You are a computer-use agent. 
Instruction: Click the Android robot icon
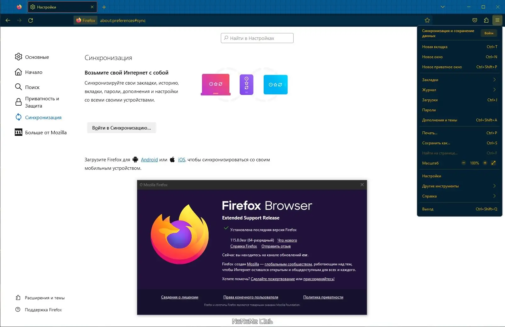(x=135, y=160)
